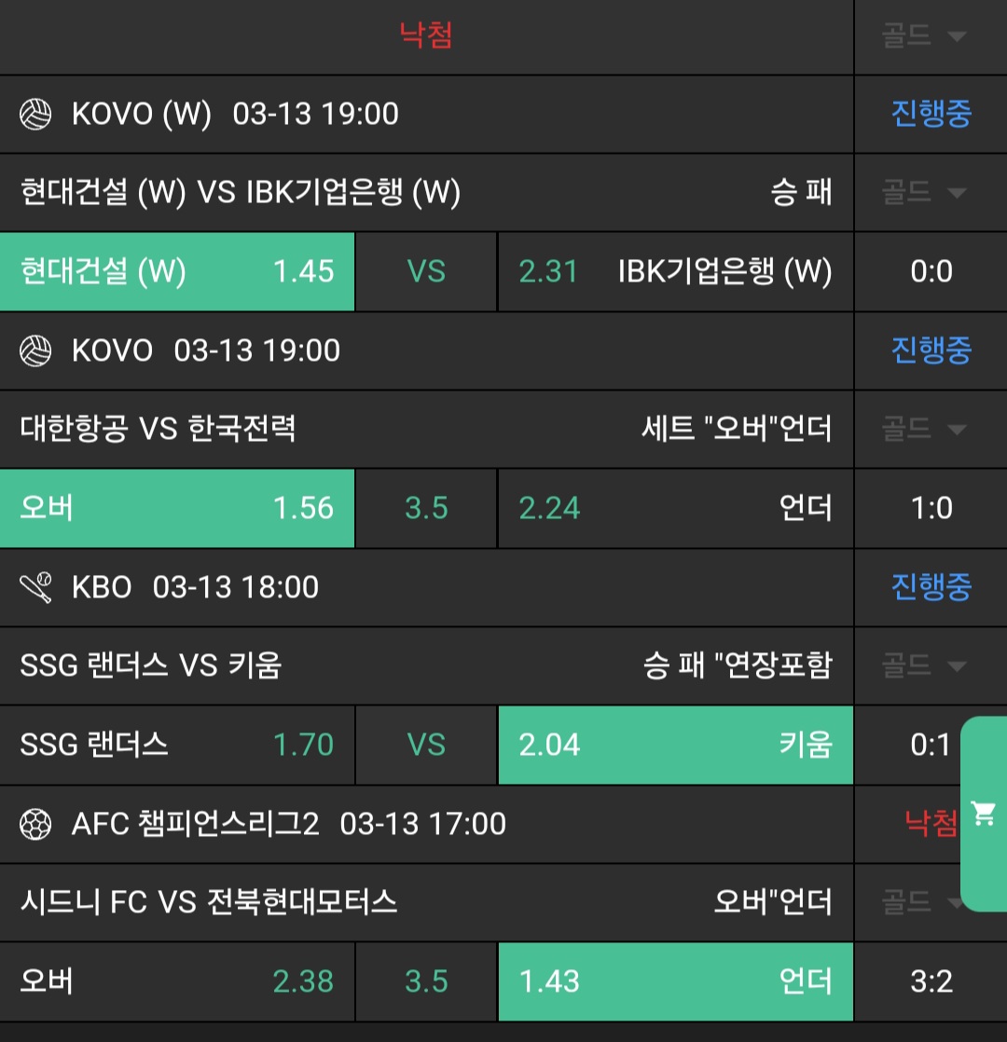Select 언더 at odds 2.24
This screenshot has width=1007, height=1042.
pos(675,509)
